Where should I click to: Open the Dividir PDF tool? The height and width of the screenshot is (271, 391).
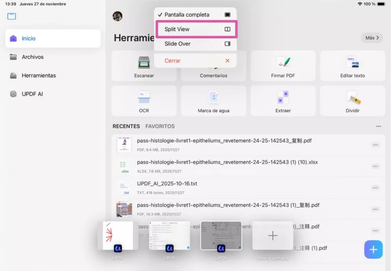352,101
